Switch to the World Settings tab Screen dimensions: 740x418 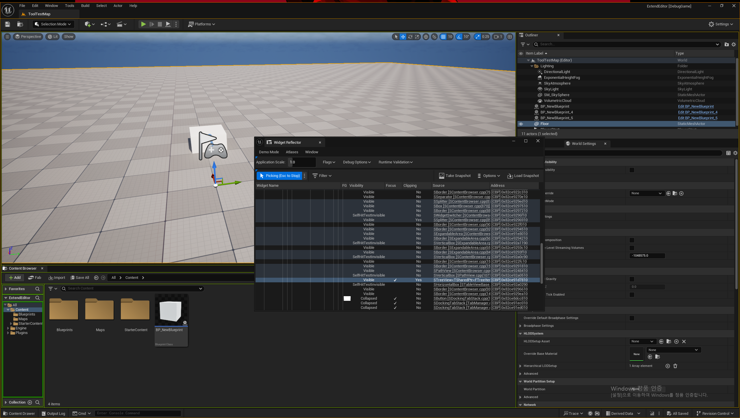(584, 143)
